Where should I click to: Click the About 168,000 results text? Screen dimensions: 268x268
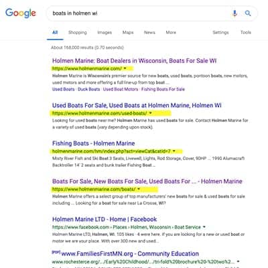(87, 48)
